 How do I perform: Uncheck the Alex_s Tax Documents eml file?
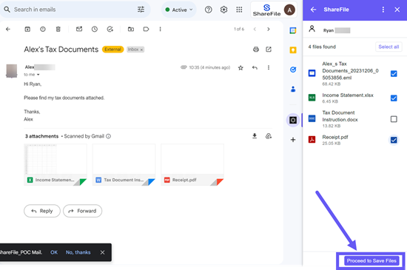(x=394, y=74)
